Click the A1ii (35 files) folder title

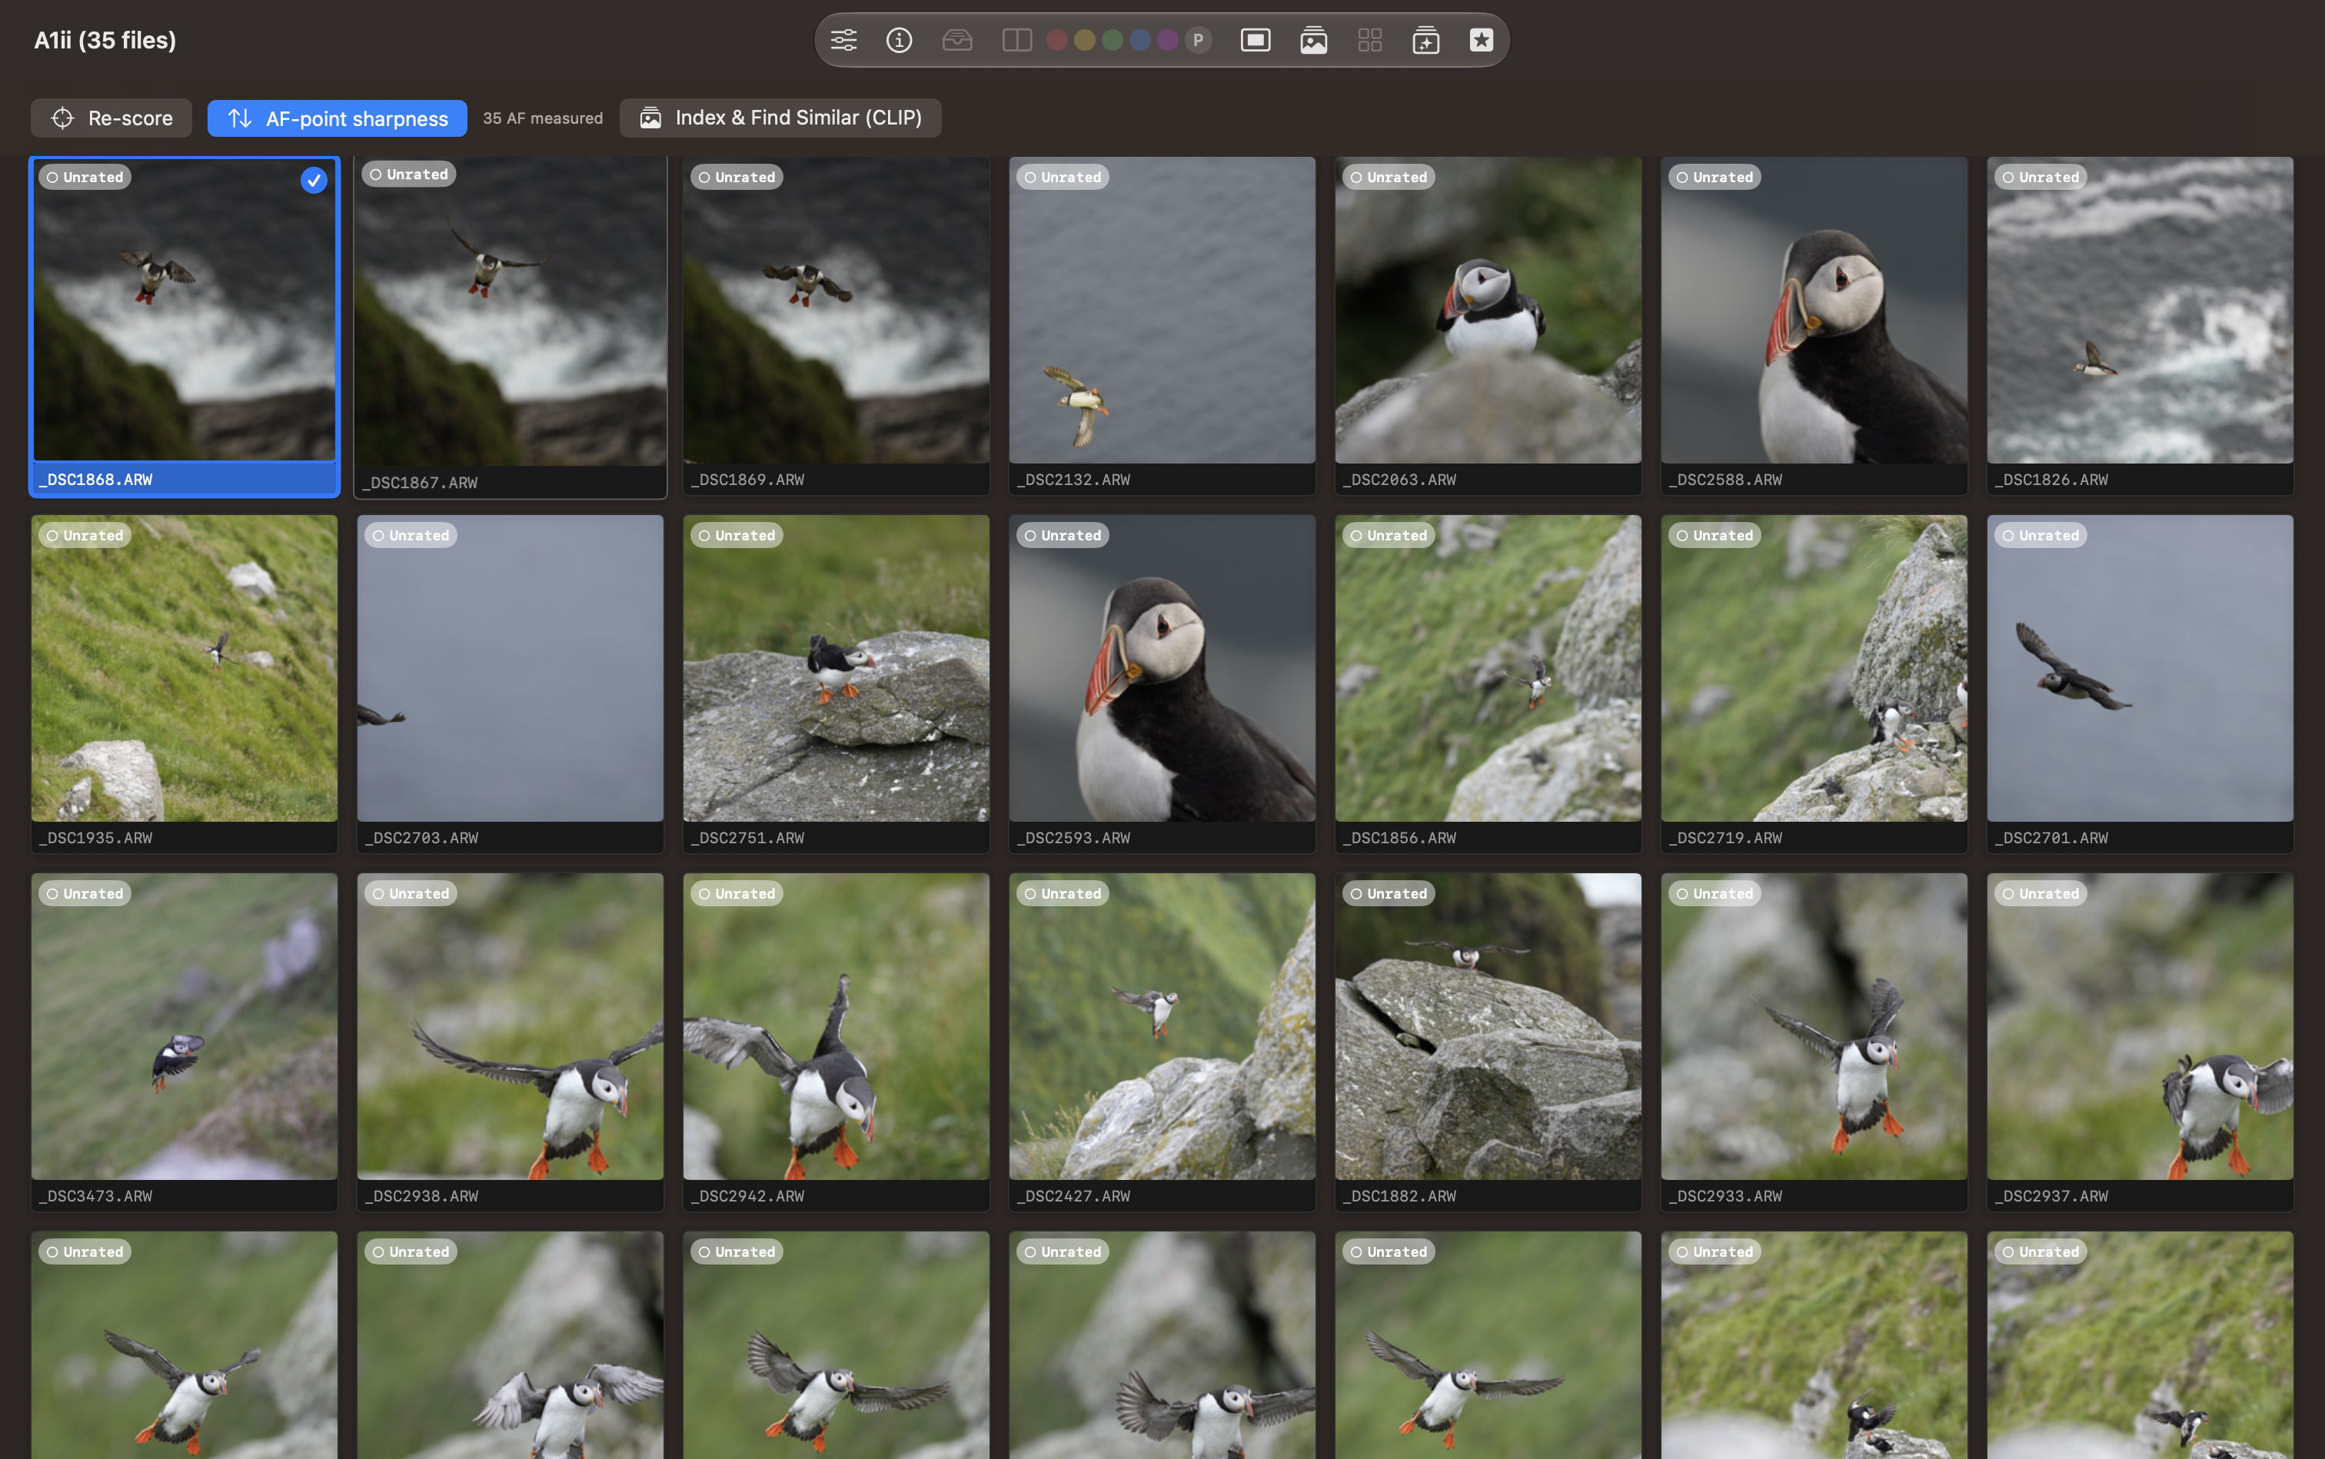pyautogui.click(x=105, y=41)
